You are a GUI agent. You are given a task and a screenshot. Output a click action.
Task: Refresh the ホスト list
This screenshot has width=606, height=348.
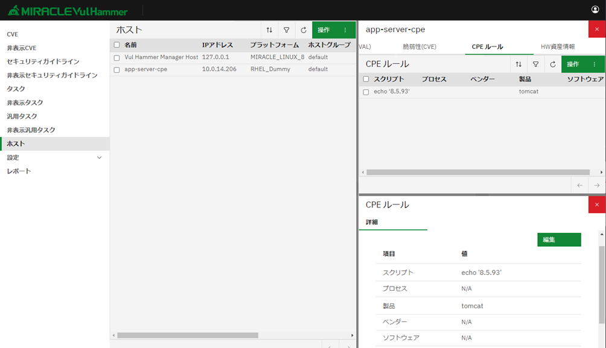pos(304,30)
